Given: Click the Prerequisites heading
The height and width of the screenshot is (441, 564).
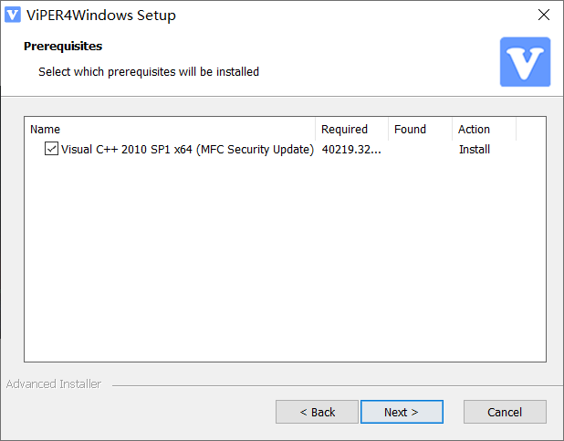Looking at the screenshot, I should coord(63,46).
